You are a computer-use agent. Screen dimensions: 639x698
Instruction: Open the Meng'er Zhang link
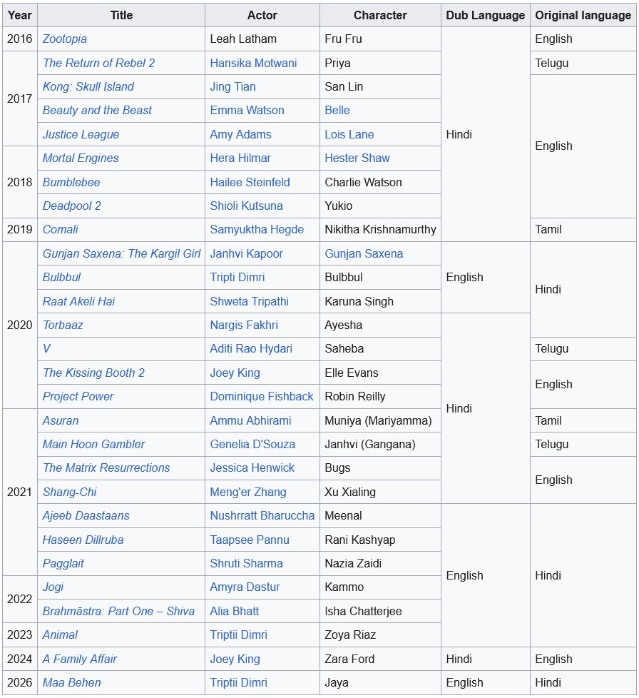247,492
